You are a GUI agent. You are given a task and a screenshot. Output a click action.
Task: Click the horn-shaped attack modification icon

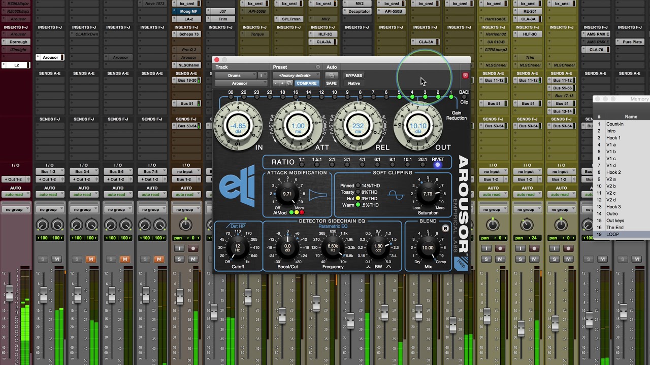[318, 194]
